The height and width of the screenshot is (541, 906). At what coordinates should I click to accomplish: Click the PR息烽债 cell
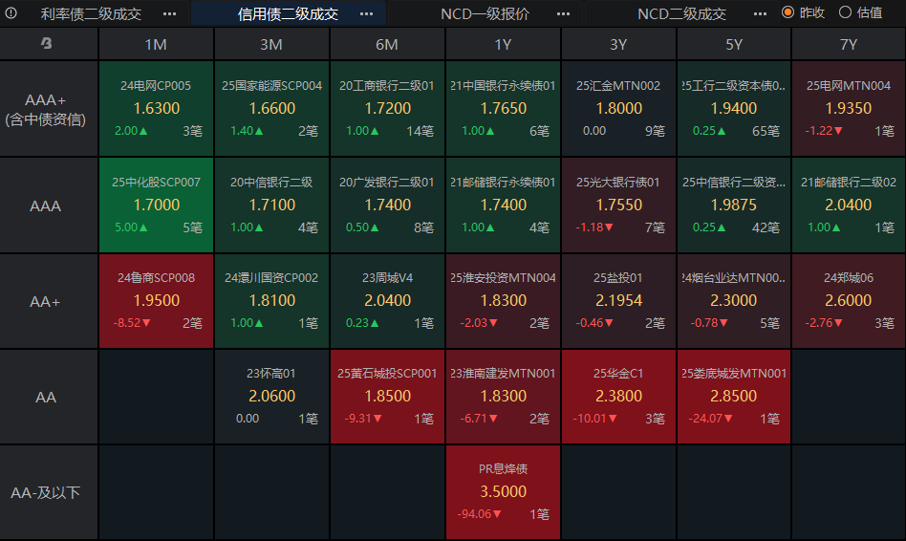[x=503, y=492]
